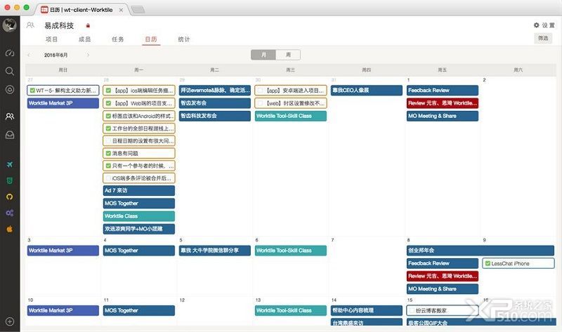Open the 大牛学院微信群分享 event
The width and height of the screenshot is (562, 332).
point(215,251)
